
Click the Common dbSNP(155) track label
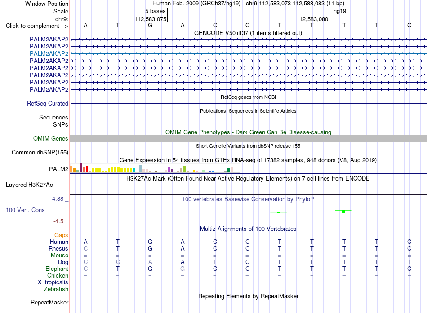click(40, 152)
